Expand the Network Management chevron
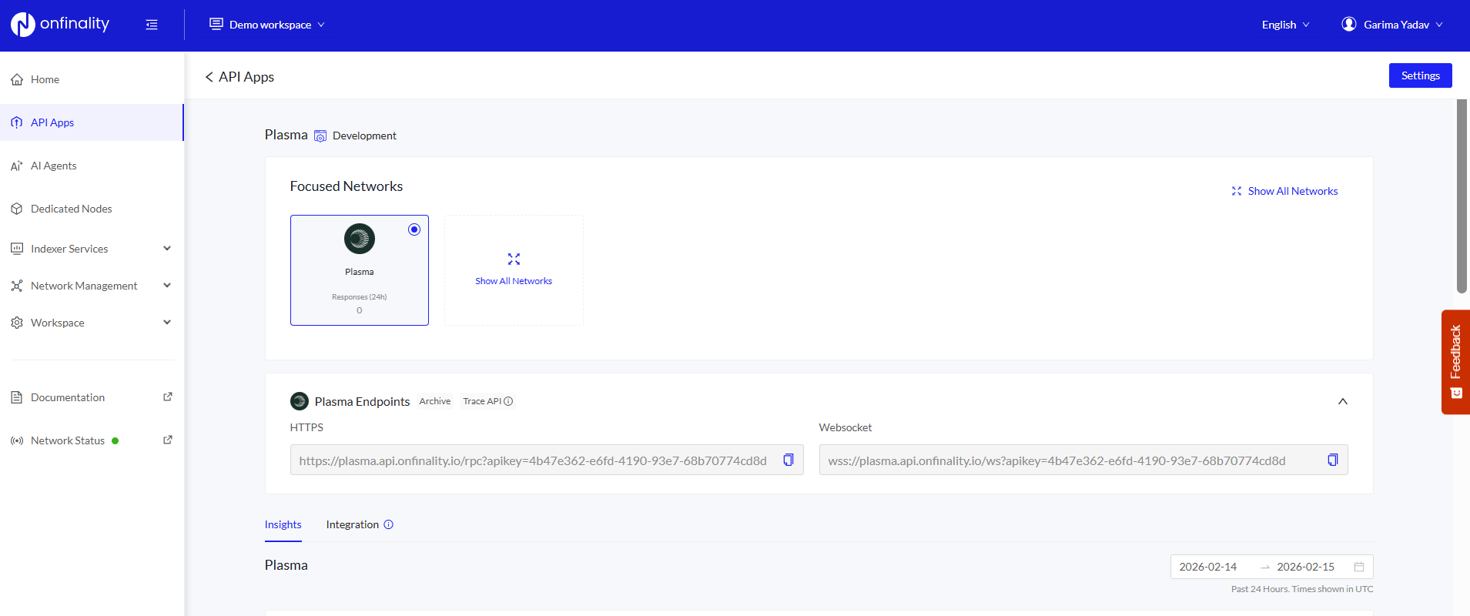Viewport: 1470px width, 616px height. 167,286
